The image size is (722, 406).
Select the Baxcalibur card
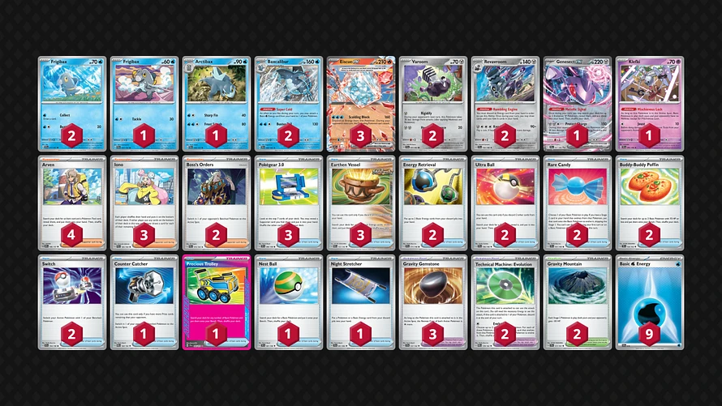point(289,104)
